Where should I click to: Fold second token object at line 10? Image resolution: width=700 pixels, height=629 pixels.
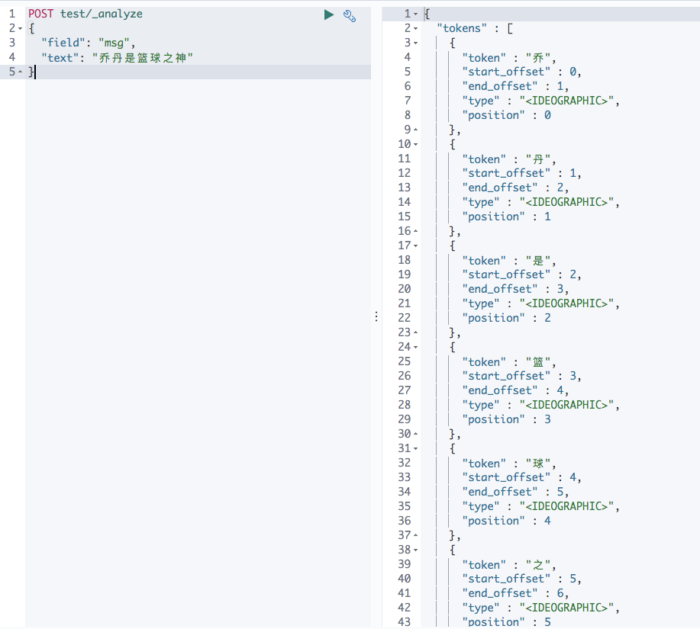point(415,144)
